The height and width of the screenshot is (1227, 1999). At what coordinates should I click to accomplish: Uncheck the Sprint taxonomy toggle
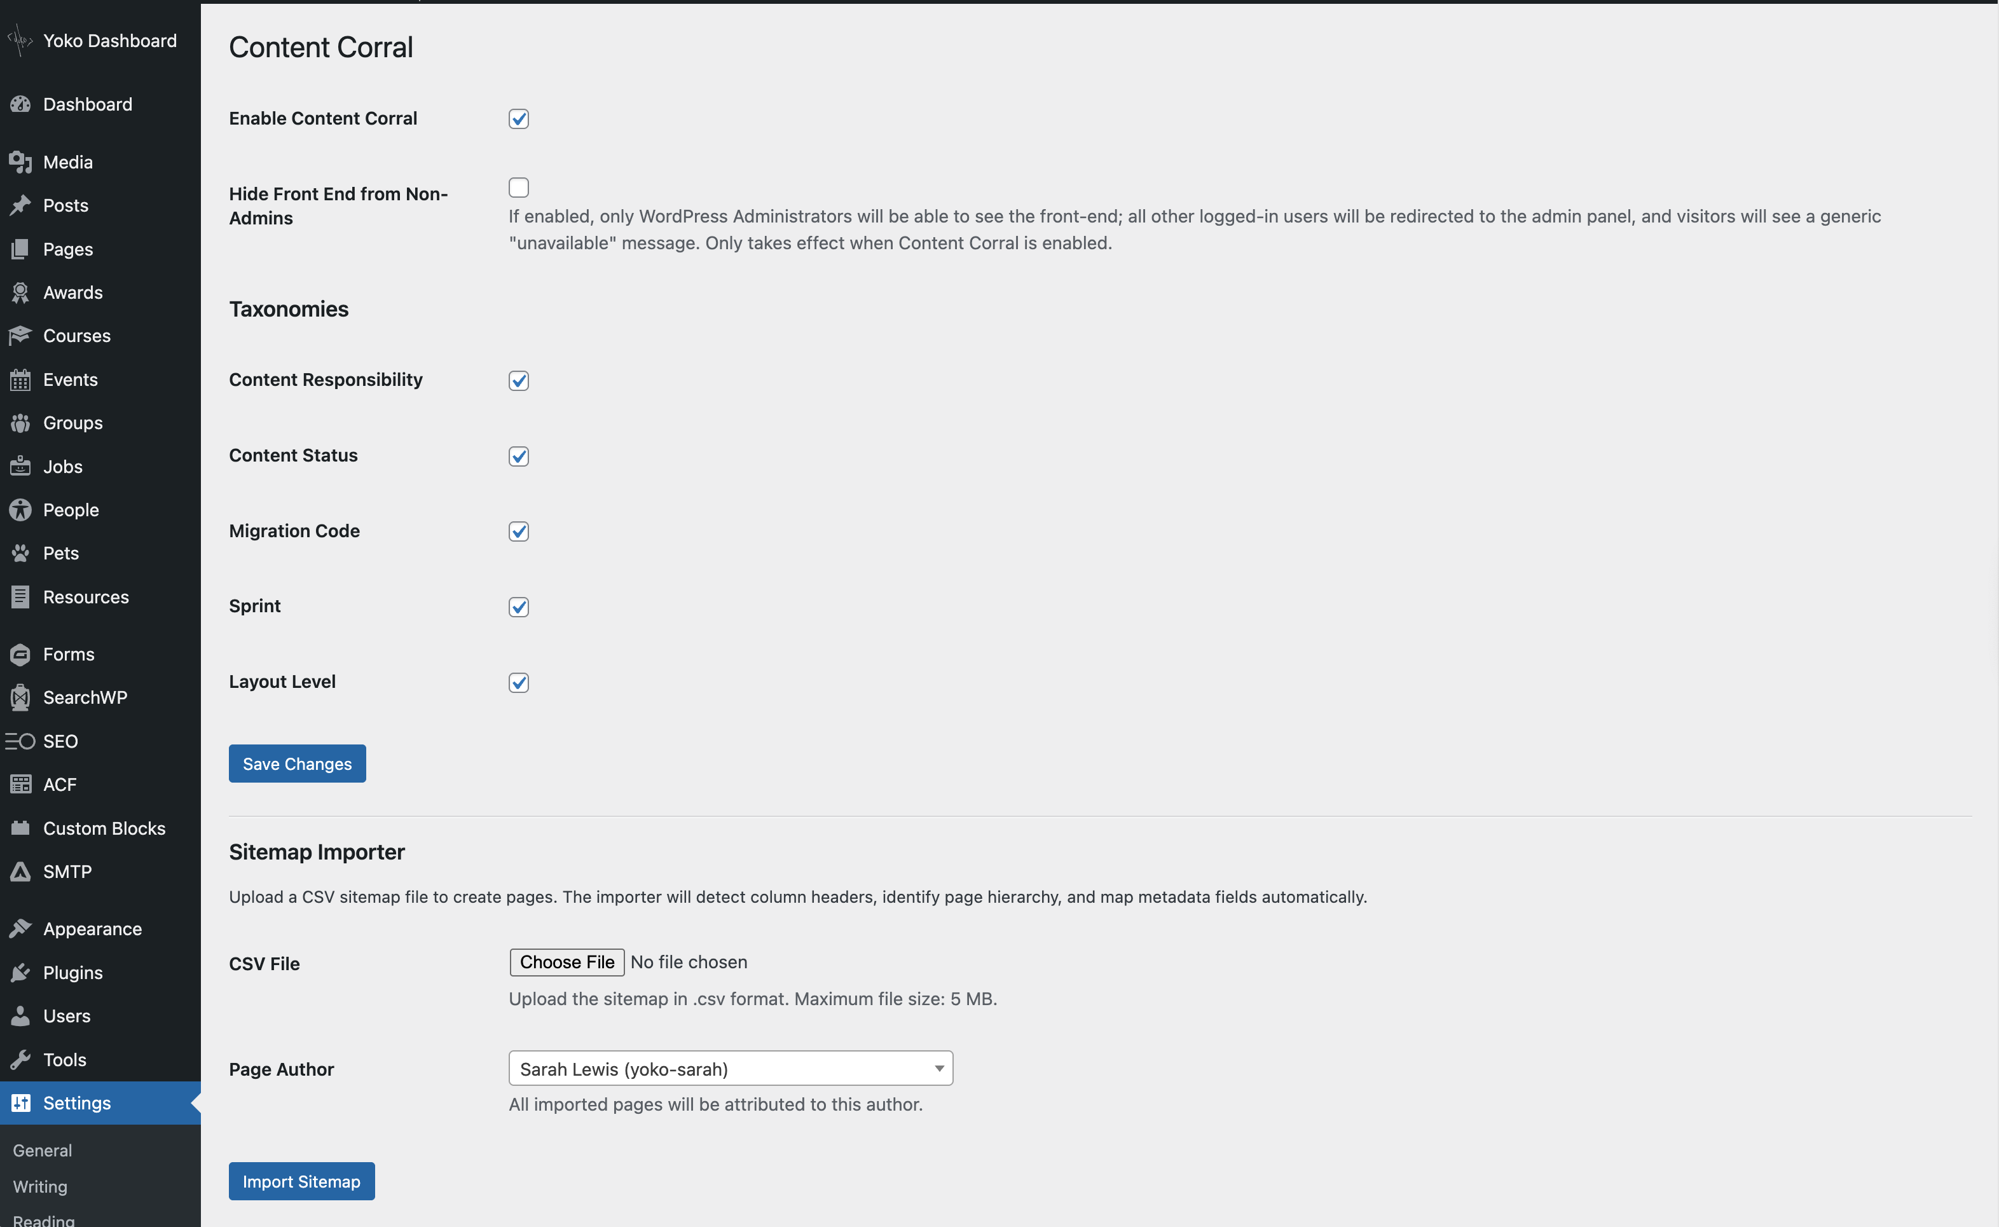(x=518, y=607)
